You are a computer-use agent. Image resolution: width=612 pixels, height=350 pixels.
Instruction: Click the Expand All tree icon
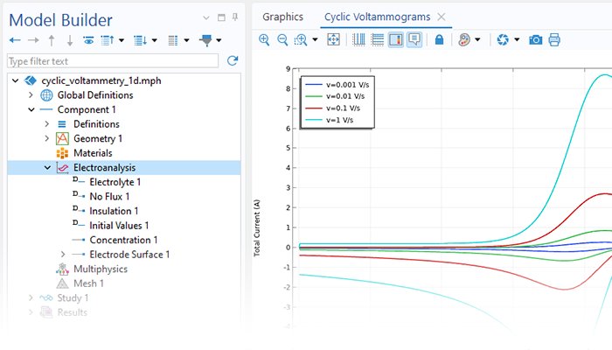140,40
